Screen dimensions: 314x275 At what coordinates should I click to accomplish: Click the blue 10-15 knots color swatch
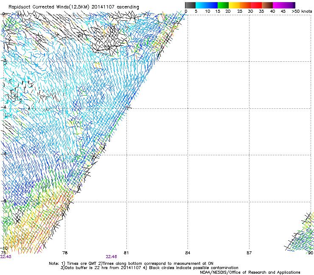212,5
